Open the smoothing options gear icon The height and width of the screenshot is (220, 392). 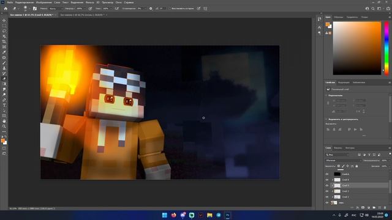click(x=151, y=9)
